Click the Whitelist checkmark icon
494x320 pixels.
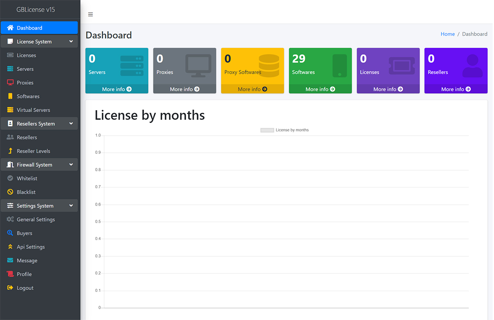click(10, 178)
